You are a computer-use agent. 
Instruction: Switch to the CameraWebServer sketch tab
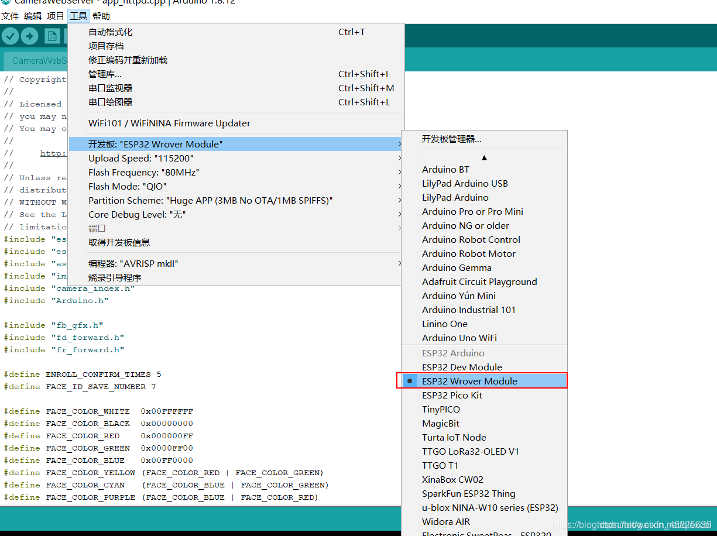[36, 61]
